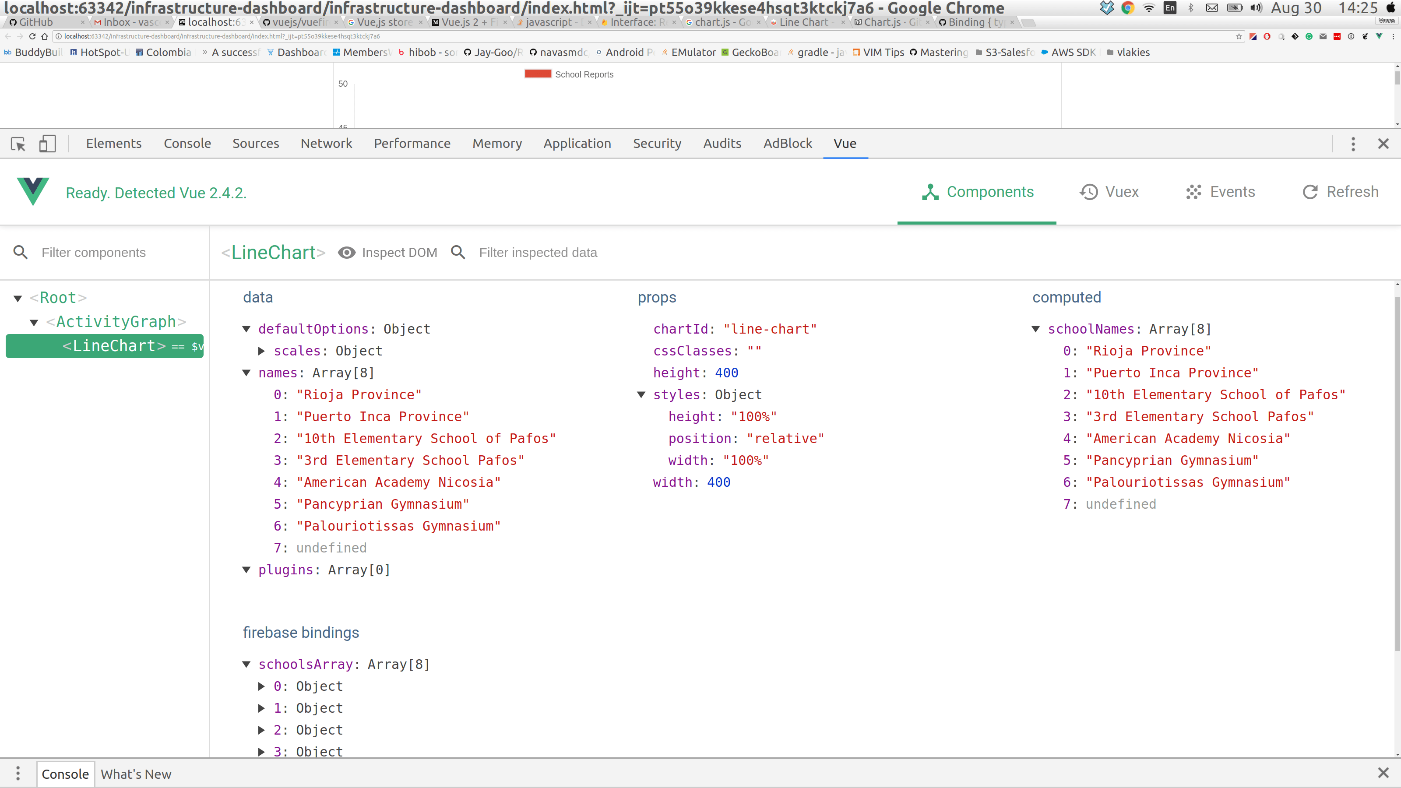Toggle Inspect DOM eye icon
Screen dimensions: 1401x788
point(346,252)
